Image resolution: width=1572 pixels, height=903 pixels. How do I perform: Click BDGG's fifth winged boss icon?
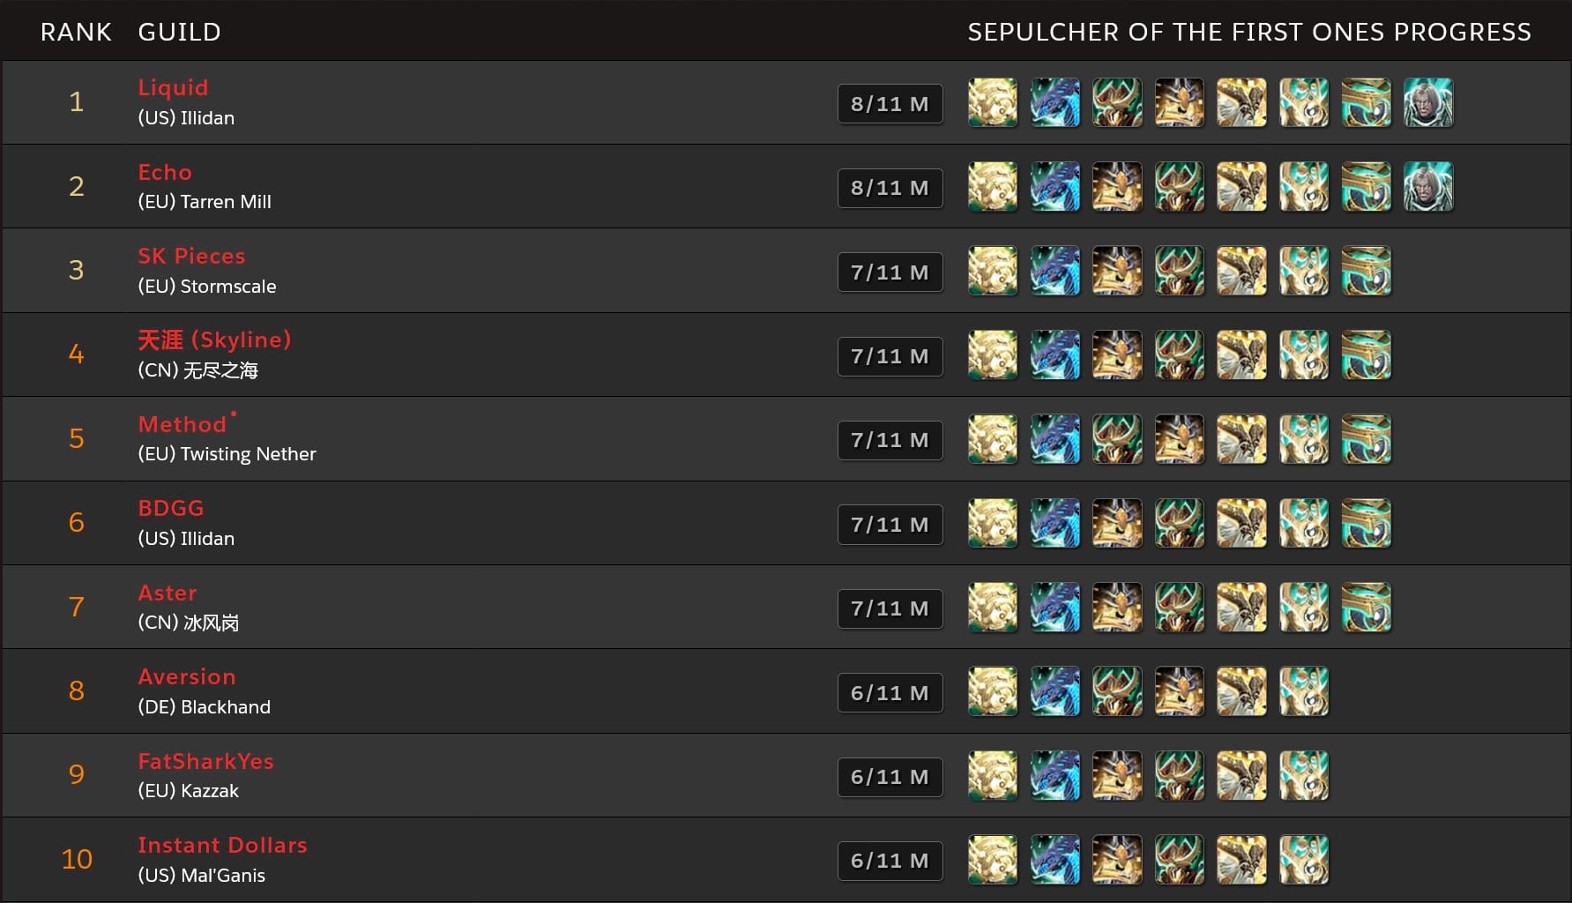1241,523
